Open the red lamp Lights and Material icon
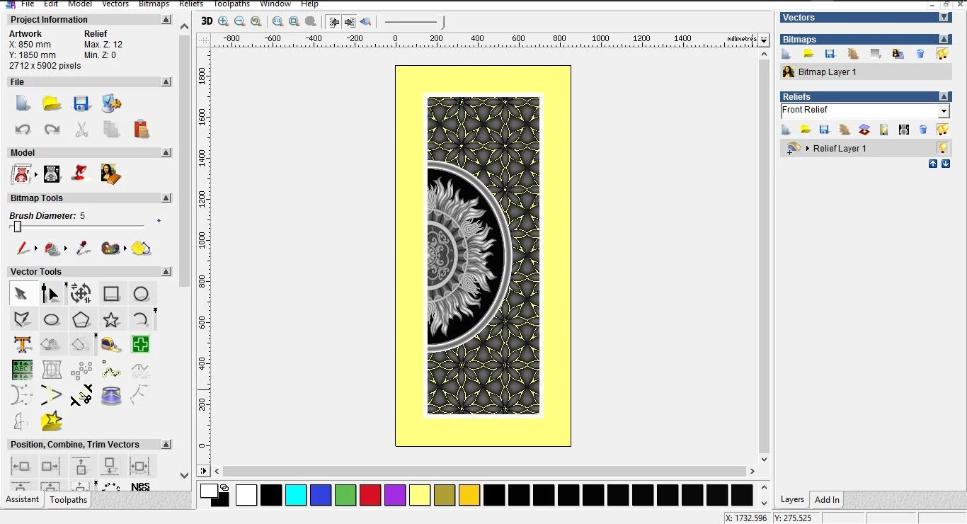 tap(81, 173)
